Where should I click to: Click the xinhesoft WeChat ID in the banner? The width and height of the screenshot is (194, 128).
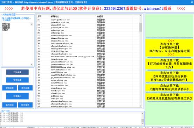[x=153, y=8]
